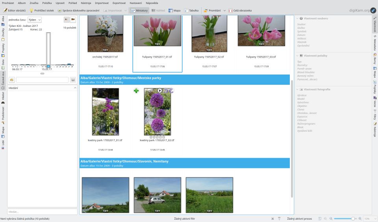
Task: Click the digiKam.org logo icon
Action: [373, 10]
